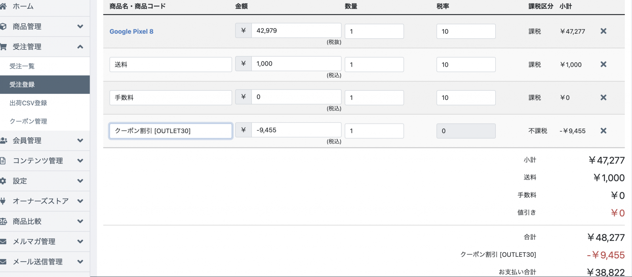Click the 手数料 tax rate field
The width and height of the screenshot is (632, 277).
pyautogui.click(x=466, y=97)
